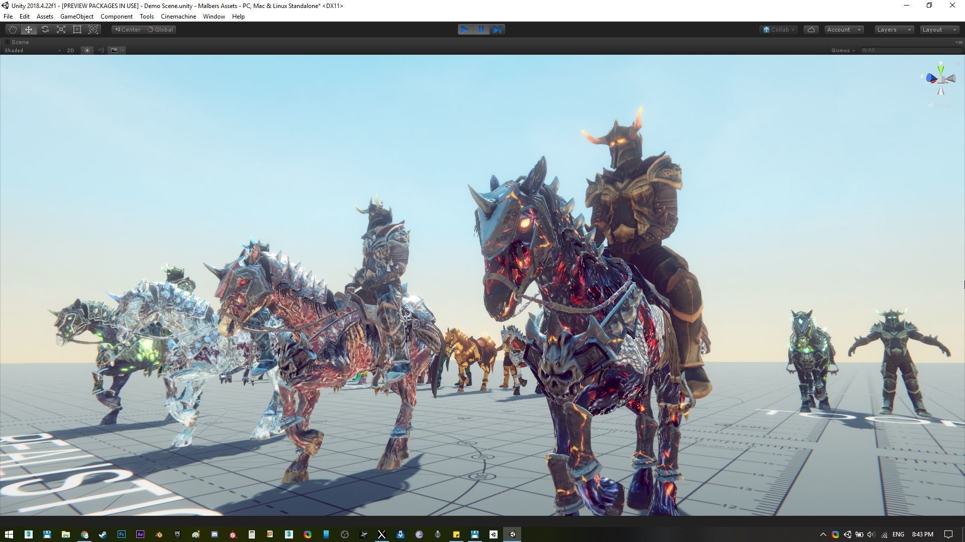
Task: Open the scene effects dropdown arrow
Action: click(x=123, y=50)
